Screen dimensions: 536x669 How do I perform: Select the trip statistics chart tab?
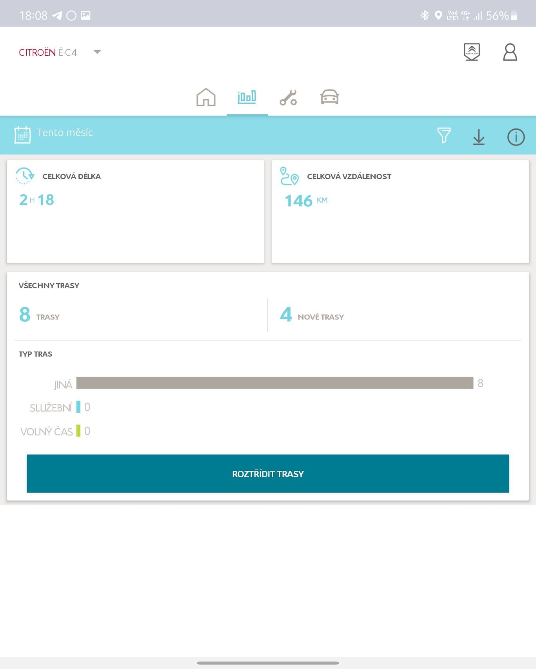247,97
